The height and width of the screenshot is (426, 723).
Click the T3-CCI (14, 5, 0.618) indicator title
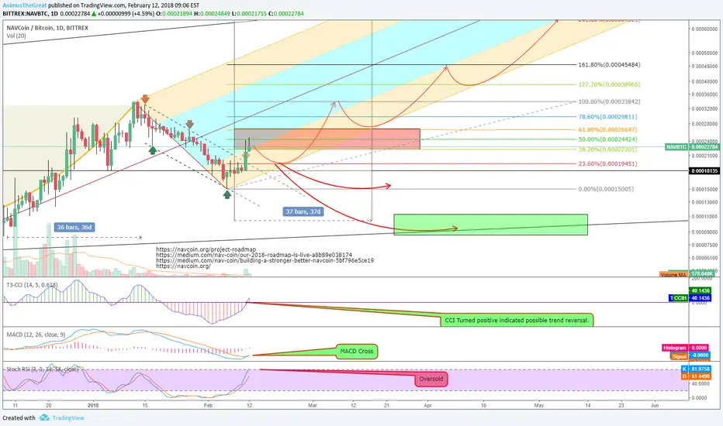click(33, 285)
